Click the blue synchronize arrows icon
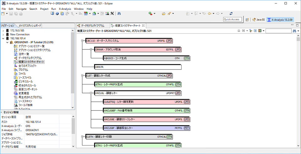 coord(231,13)
